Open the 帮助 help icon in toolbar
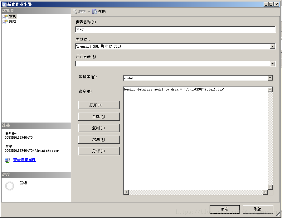282x218 pixels. (x=94, y=11)
